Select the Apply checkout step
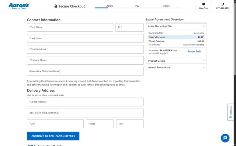 click(110, 6)
